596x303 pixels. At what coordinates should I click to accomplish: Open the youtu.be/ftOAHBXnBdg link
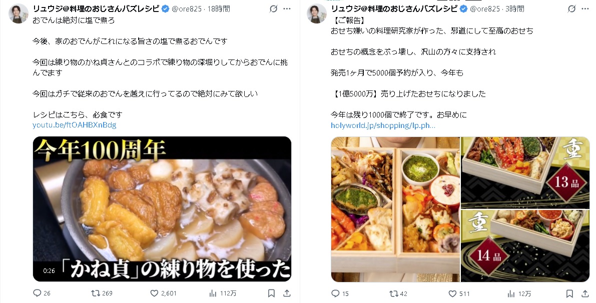point(75,125)
